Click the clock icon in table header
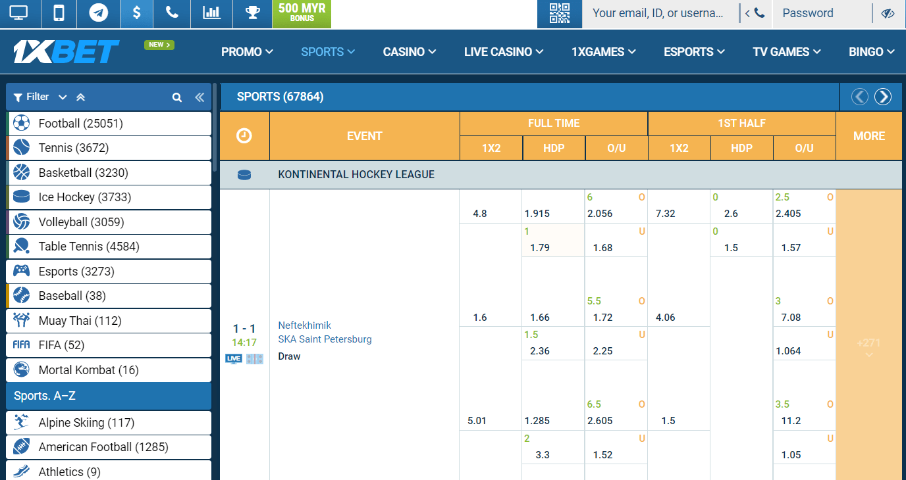This screenshot has height=480, width=906. click(x=244, y=135)
